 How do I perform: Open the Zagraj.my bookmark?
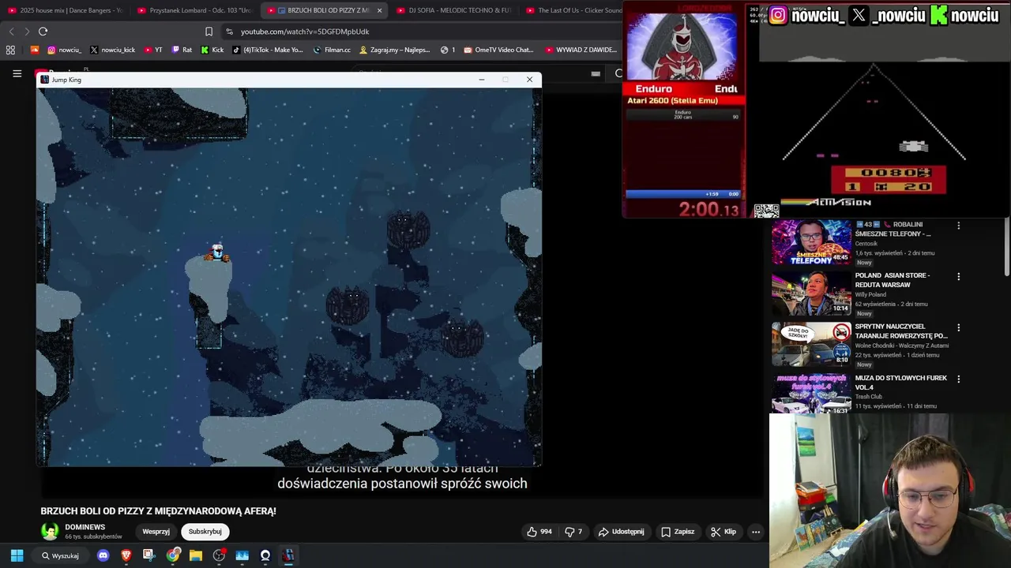point(395,50)
